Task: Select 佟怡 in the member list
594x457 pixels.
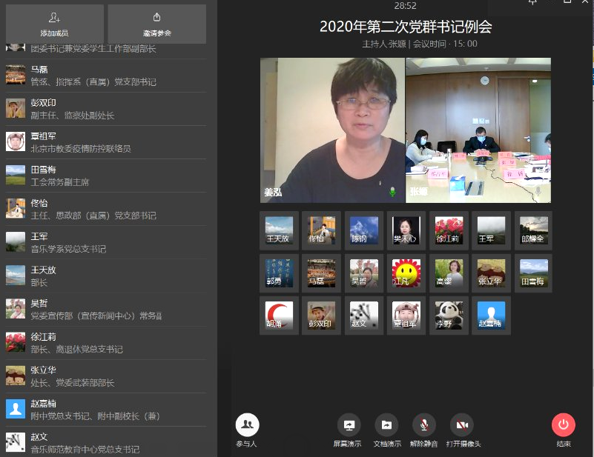Action: tap(106, 209)
